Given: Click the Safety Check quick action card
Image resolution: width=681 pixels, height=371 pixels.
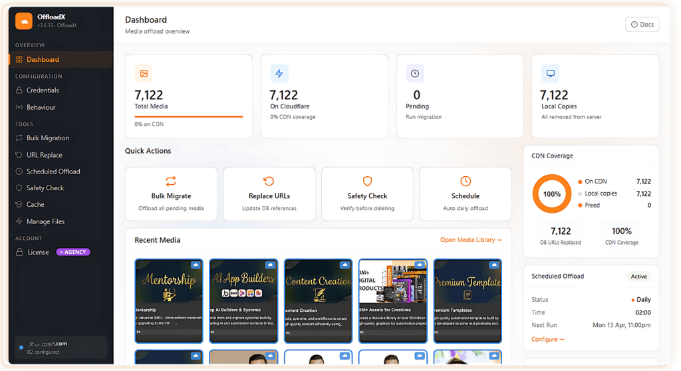Looking at the screenshot, I should [367, 194].
